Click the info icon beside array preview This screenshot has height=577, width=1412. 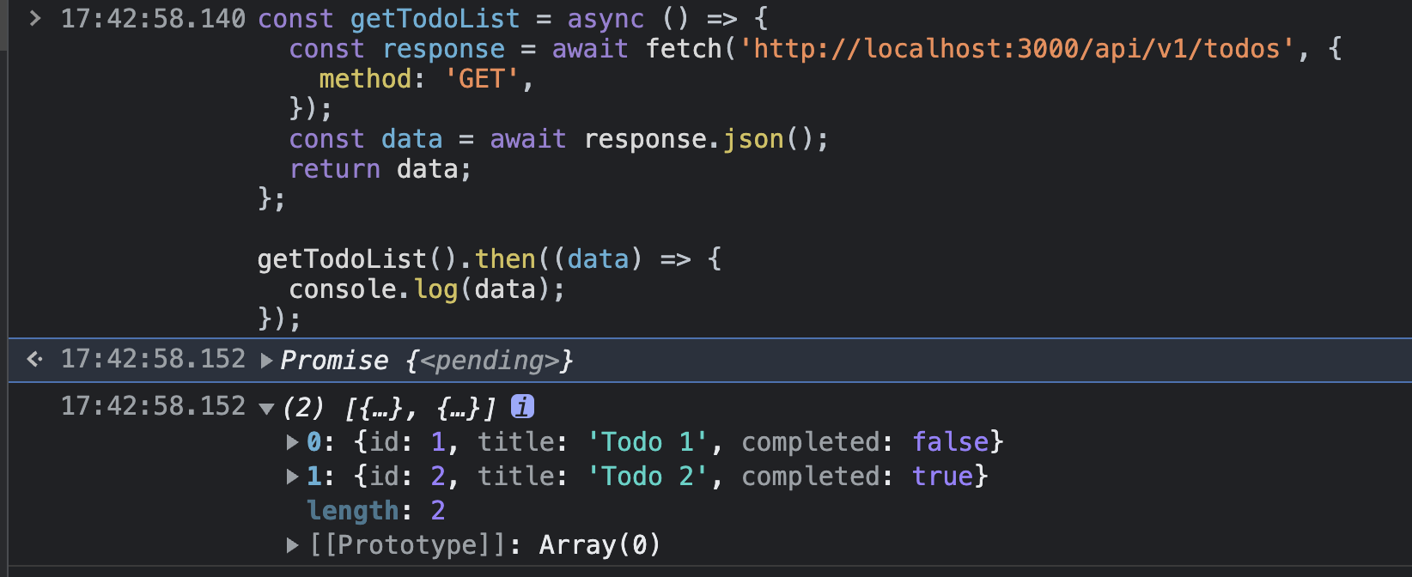(x=522, y=406)
